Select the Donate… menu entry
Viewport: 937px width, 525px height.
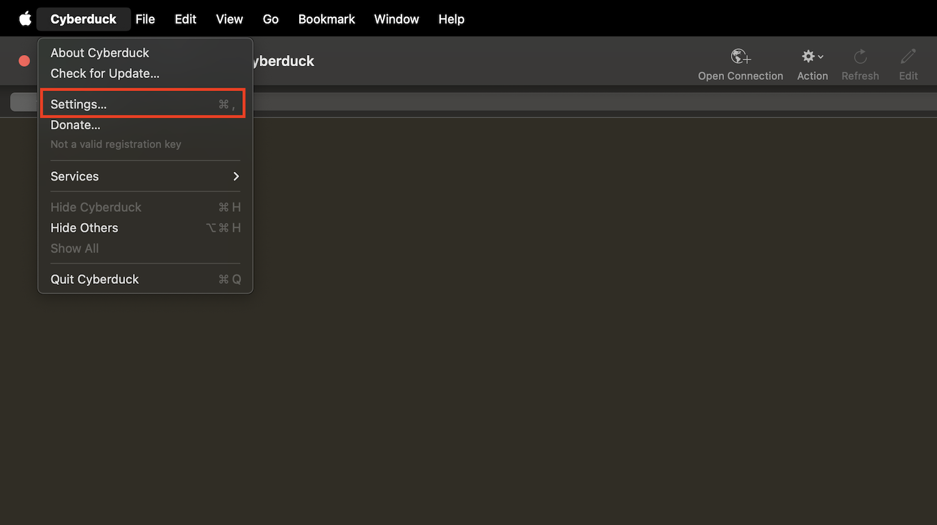coord(76,125)
